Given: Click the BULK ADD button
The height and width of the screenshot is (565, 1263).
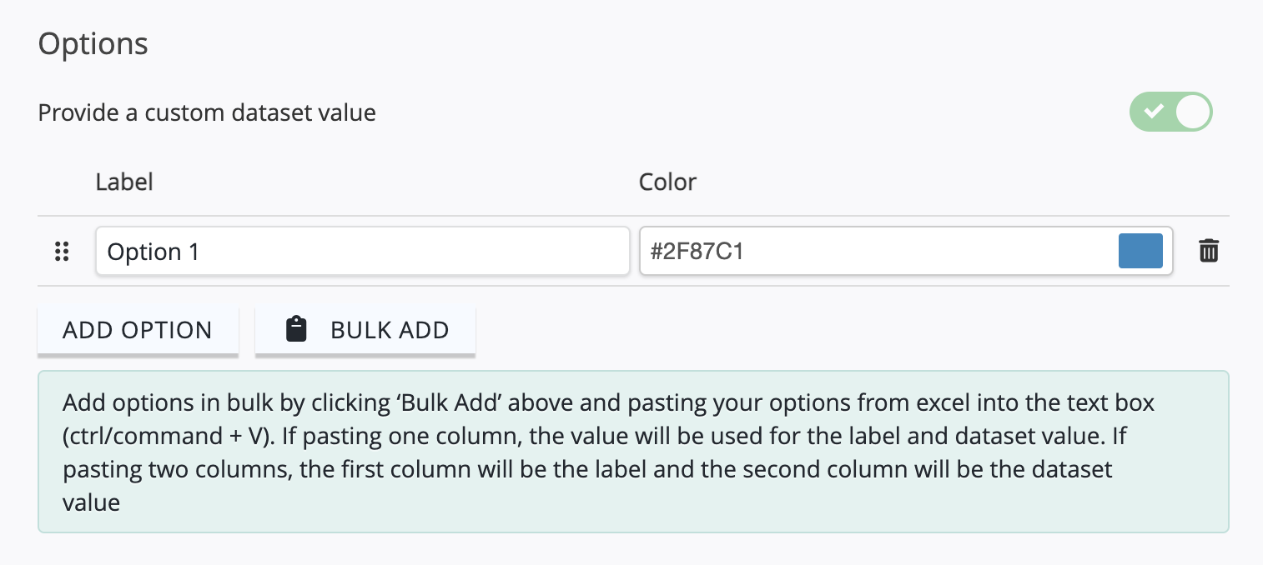Looking at the screenshot, I should [365, 330].
